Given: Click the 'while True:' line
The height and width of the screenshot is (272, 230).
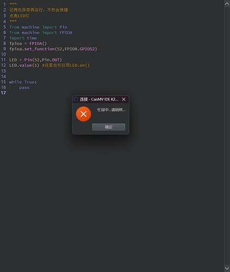Looking at the screenshot, I should [23, 82].
